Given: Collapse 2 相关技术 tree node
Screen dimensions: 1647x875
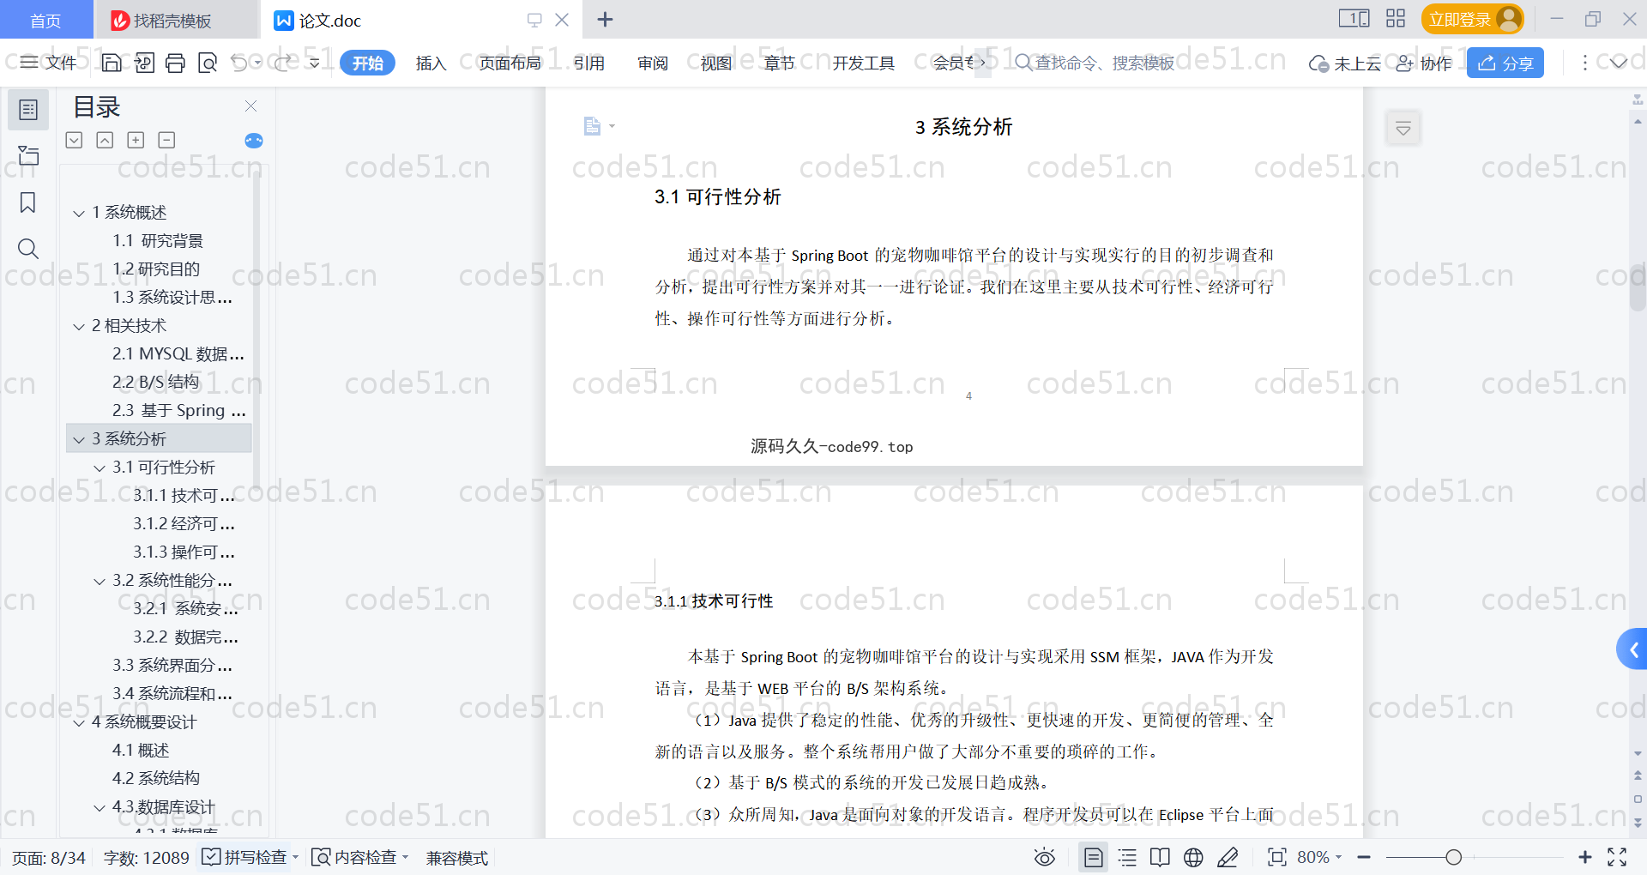Looking at the screenshot, I should click(79, 326).
